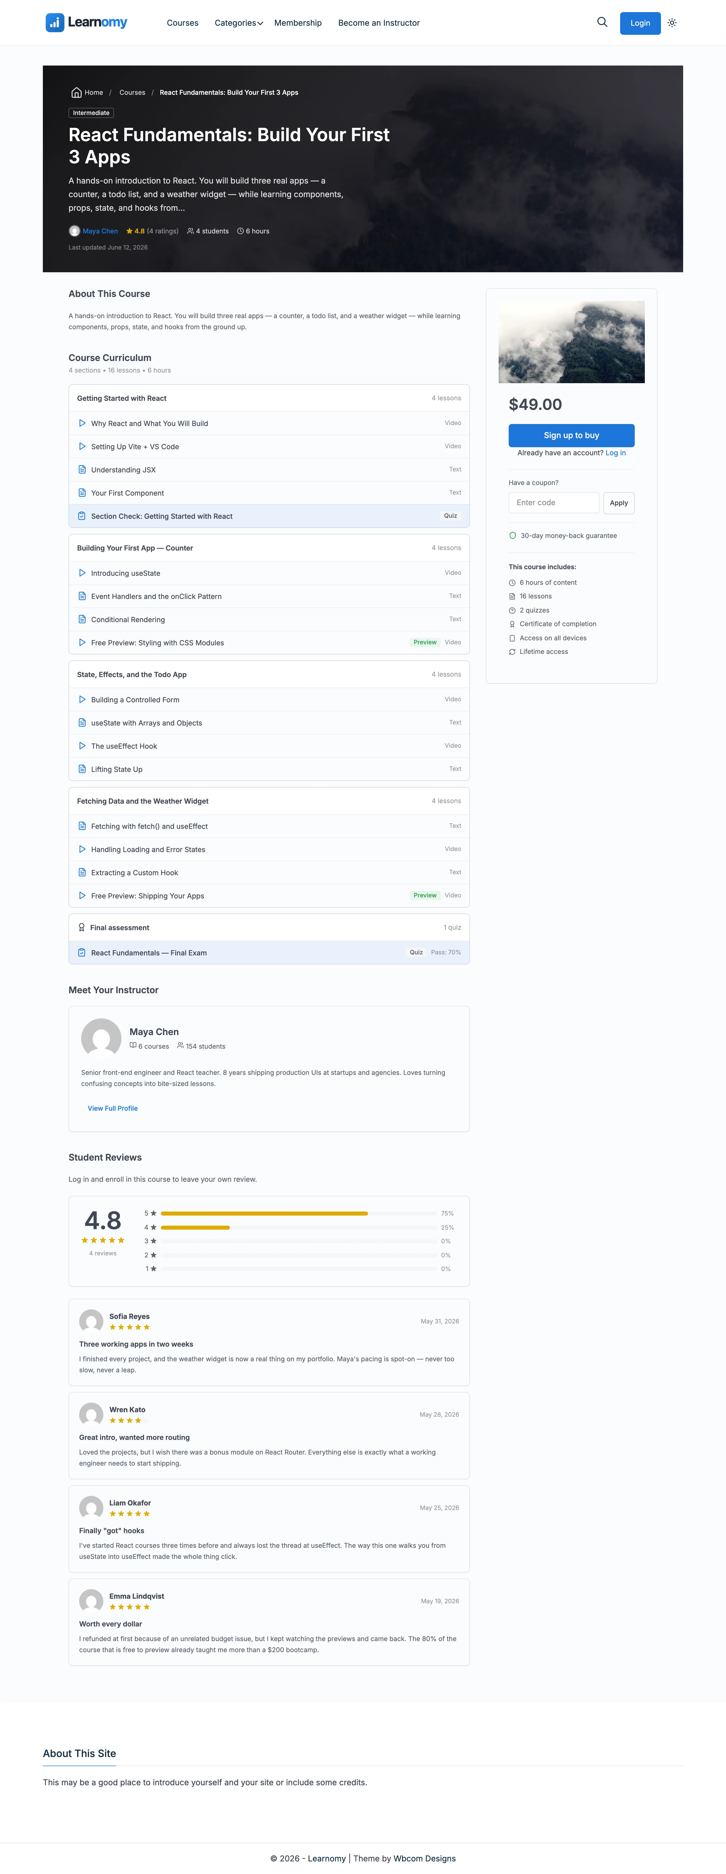Open React Fundamentals — Final Exam row
Image resolution: width=726 pixels, height=1874 pixels.
pos(269,953)
